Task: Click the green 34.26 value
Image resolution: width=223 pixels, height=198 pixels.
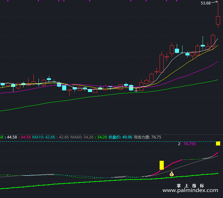Action: [x=102, y=137]
